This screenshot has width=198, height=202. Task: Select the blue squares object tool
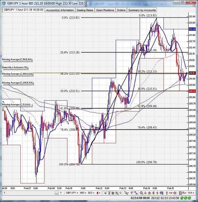coord(136,193)
